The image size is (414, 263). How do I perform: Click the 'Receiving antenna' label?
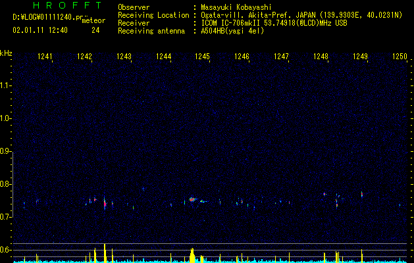(151, 31)
